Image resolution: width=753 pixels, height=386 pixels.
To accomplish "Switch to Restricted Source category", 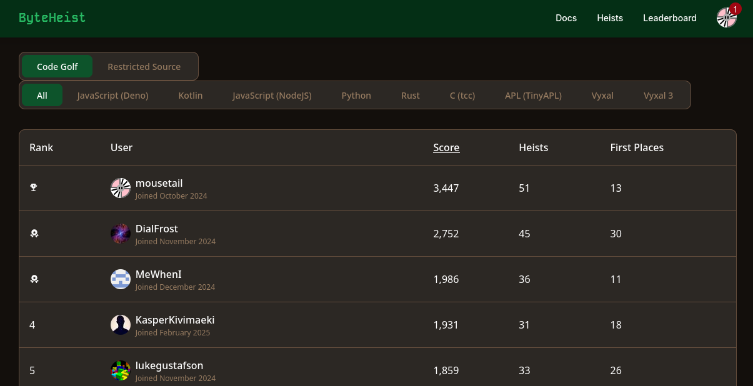I will coord(144,67).
